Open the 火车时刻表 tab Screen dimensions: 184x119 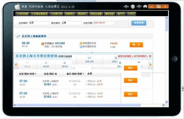coord(22,14)
